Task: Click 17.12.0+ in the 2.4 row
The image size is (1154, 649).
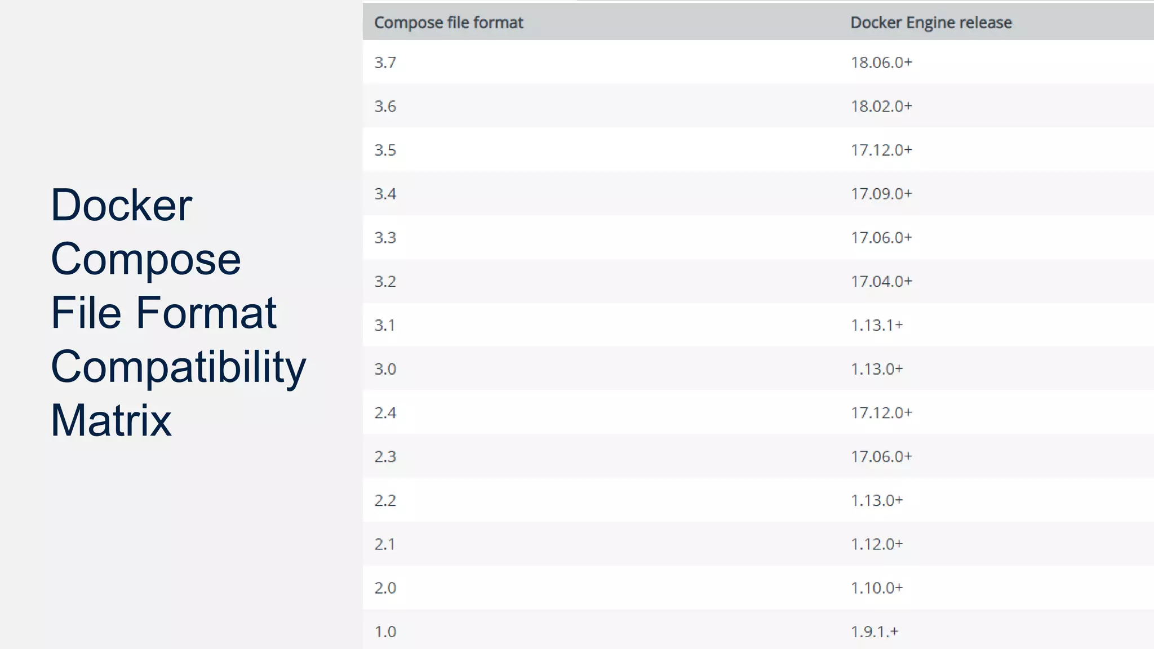Action: (881, 413)
